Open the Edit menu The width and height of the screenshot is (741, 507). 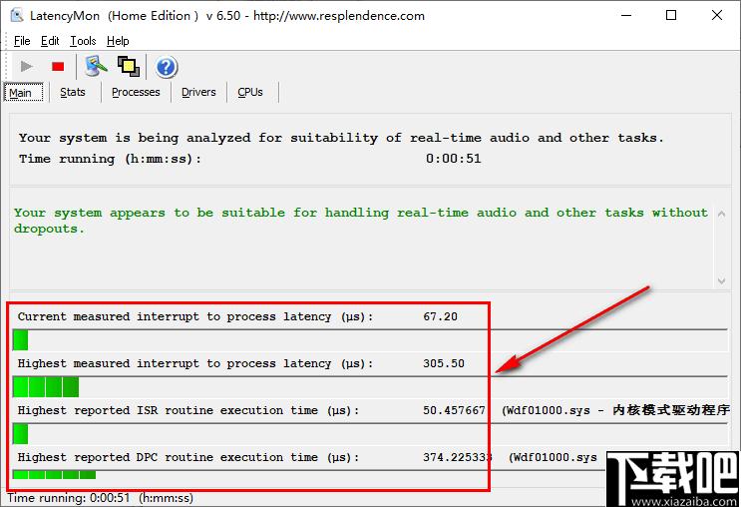coord(50,41)
